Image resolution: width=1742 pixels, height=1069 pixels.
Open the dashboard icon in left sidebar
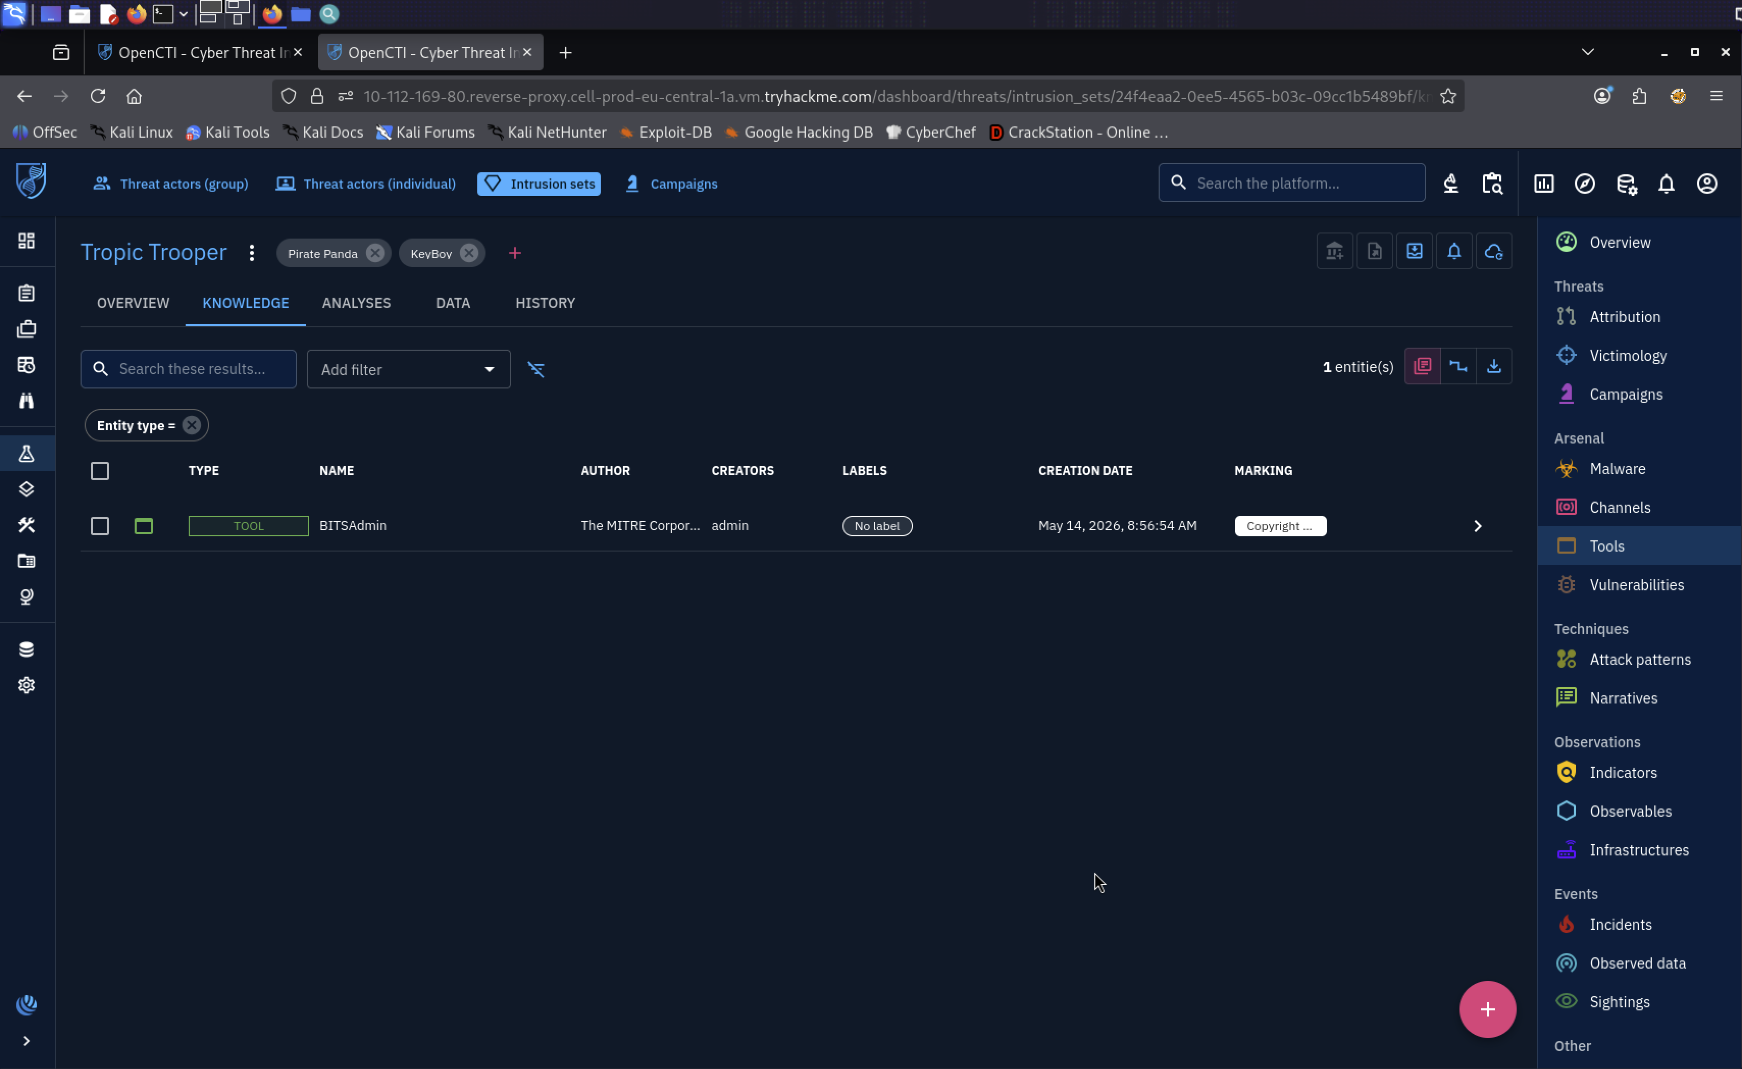(27, 241)
